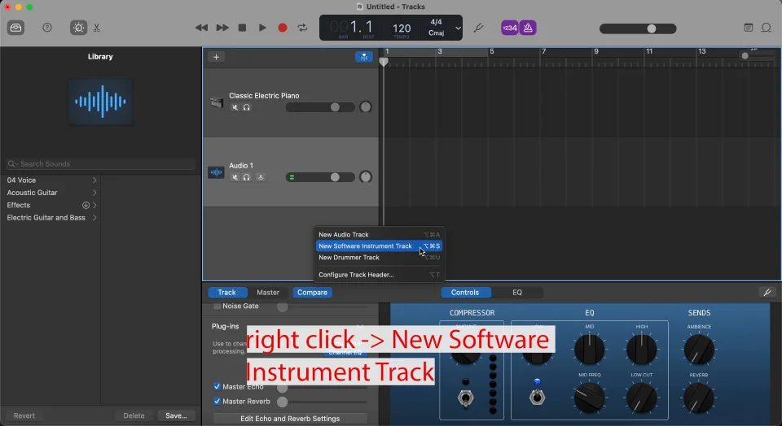Toggle the Metronome button

tap(528, 28)
